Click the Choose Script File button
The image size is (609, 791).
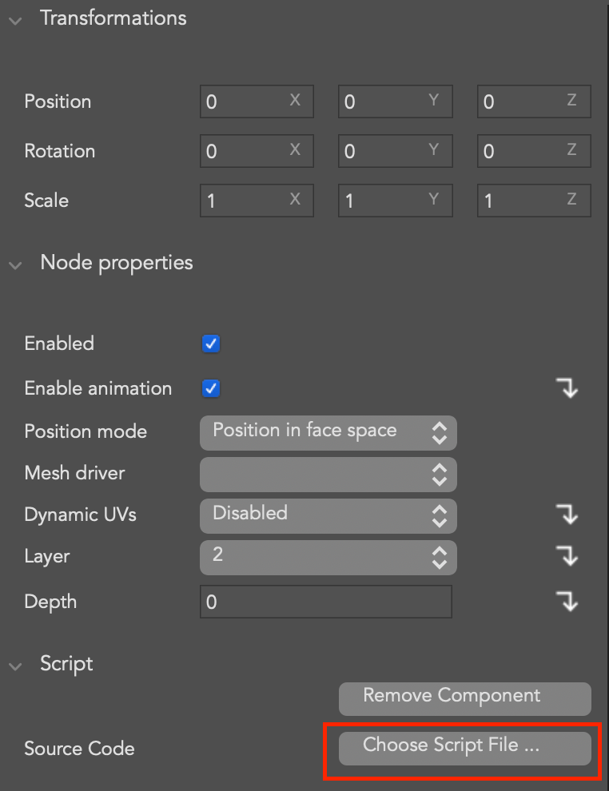464,747
